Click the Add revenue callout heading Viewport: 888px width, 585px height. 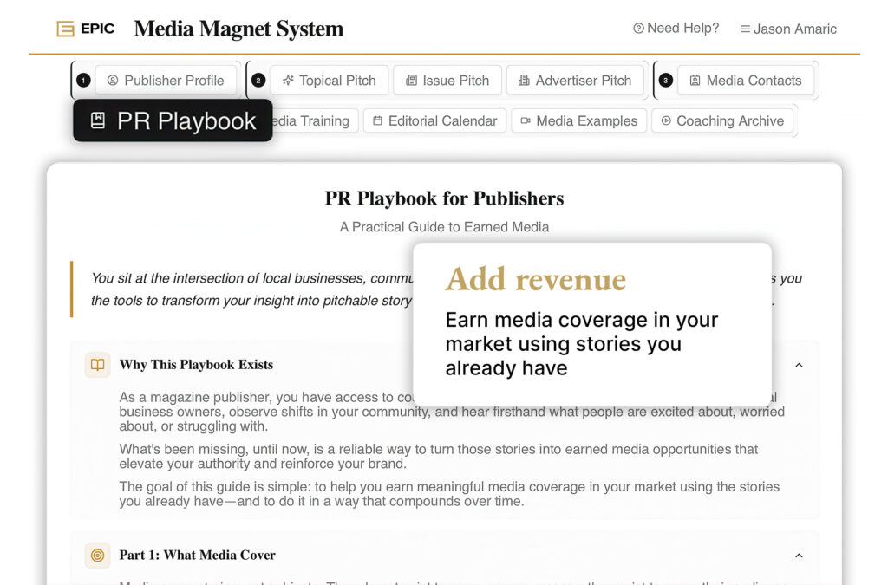pos(535,279)
